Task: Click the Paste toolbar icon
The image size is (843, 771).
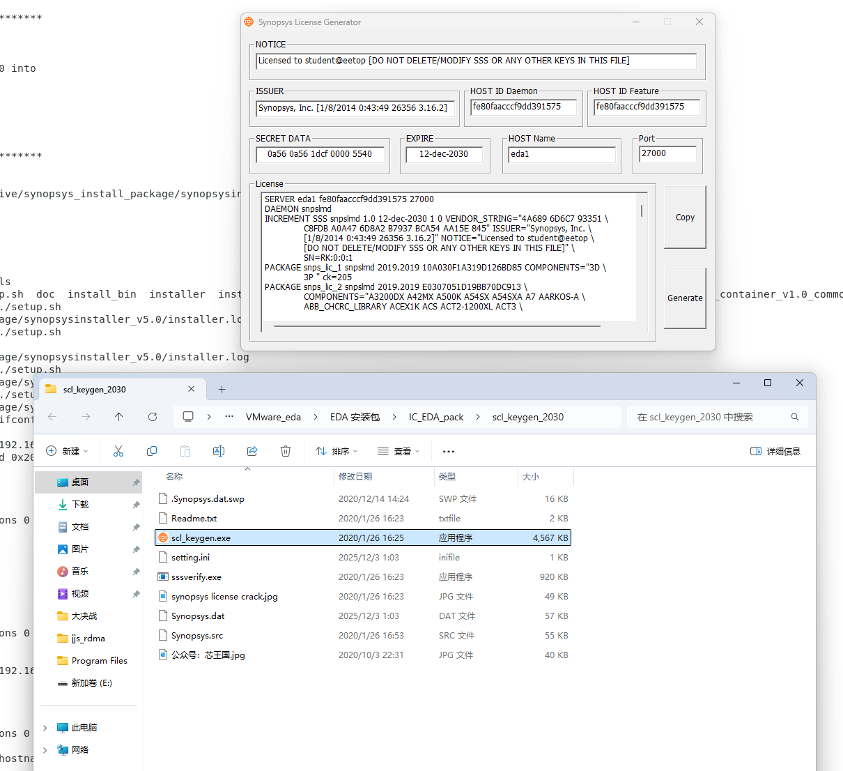Action: pyautogui.click(x=185, y=451)
